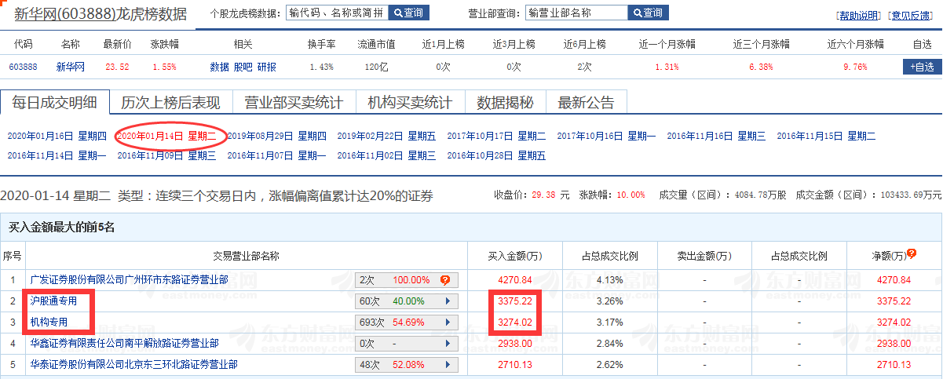
Task: Select date 2016年10月28日 星期五
Action: click(x=496, y=155)
